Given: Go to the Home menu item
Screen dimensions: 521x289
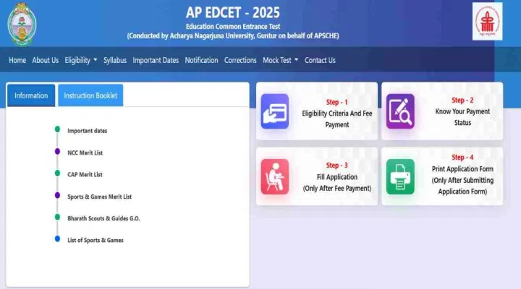Looking at the screenshot, I should [17, 60].
